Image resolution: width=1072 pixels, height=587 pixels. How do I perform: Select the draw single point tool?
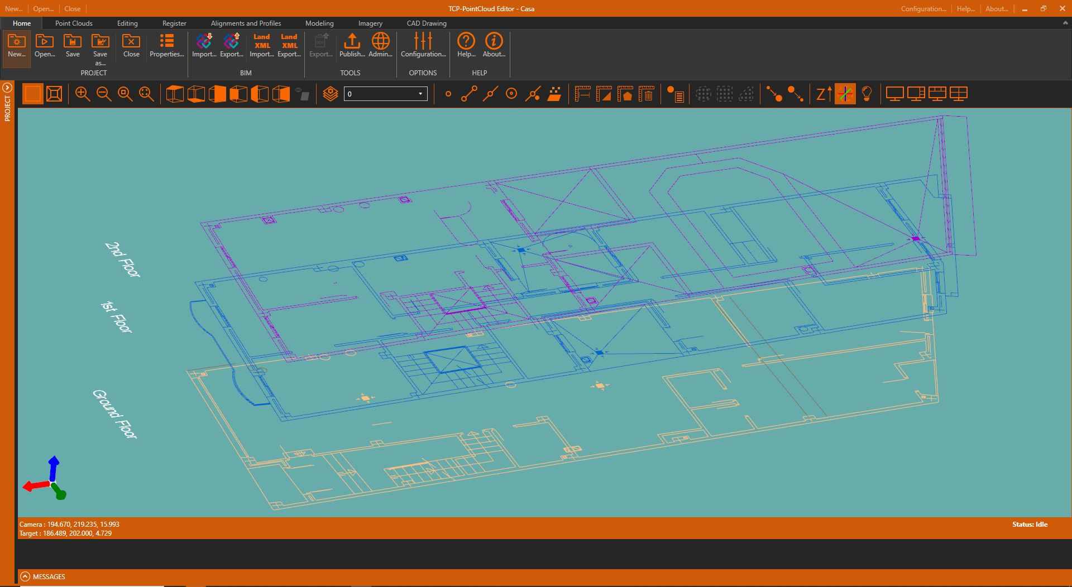(x=448, y=94)
